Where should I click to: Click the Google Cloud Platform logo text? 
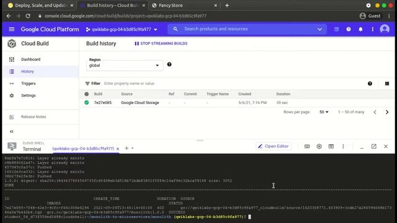point(50,29)
